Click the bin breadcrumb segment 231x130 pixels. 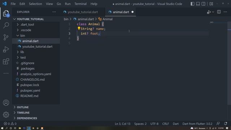coord(66,19)
